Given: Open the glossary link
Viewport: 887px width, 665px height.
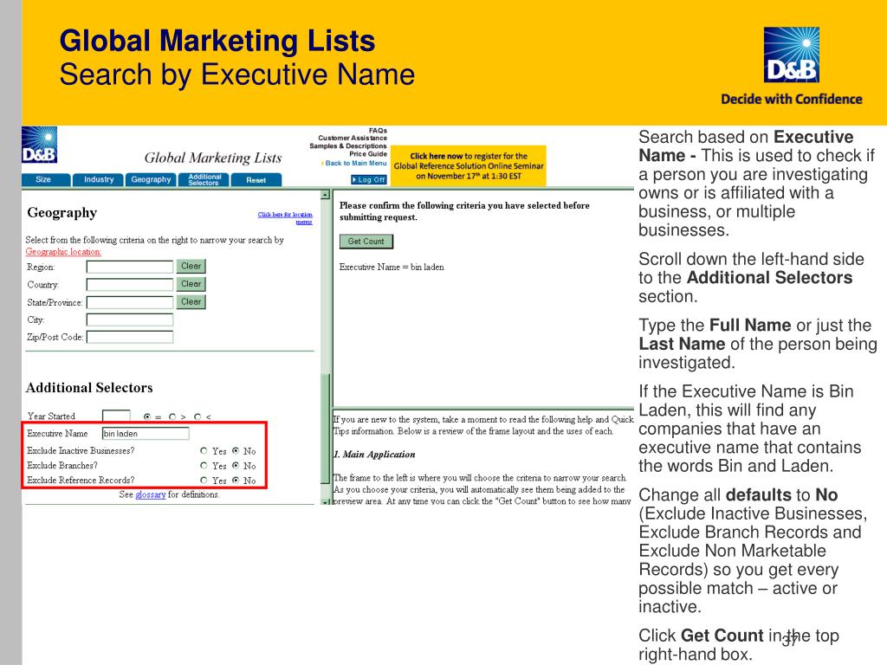Looking at the screenshot, I should pos(151,494).
